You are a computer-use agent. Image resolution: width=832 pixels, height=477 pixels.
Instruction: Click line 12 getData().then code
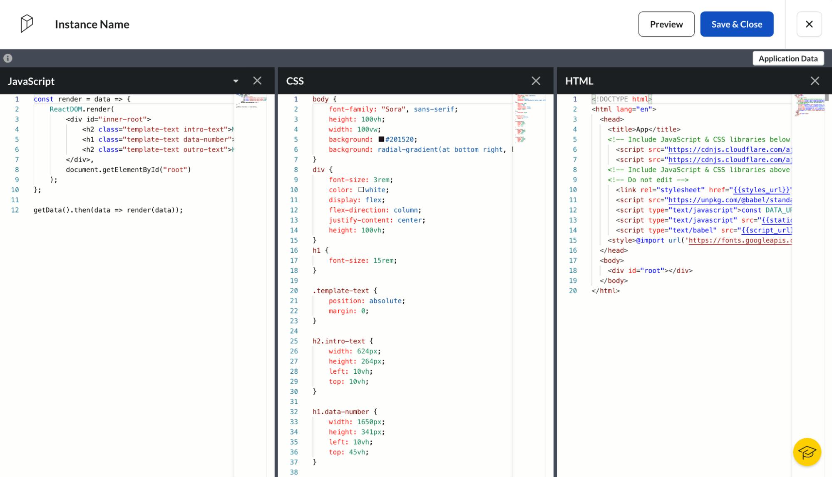[x=108, y=210]
